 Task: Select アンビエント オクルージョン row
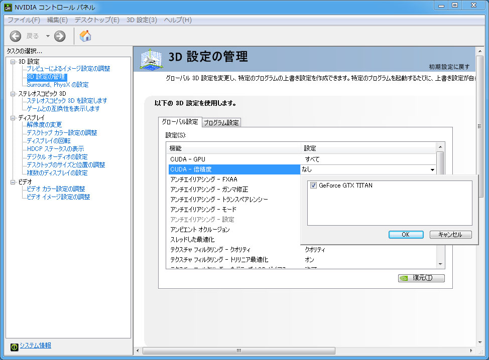233,230
